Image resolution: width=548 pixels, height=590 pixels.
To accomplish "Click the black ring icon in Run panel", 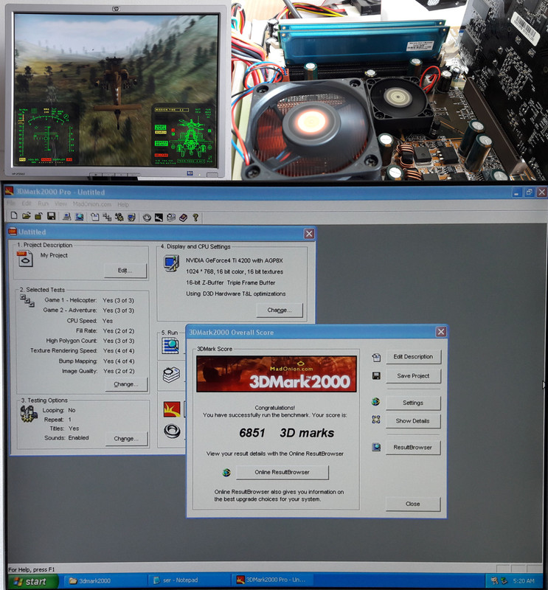I will tap(172, 431).
